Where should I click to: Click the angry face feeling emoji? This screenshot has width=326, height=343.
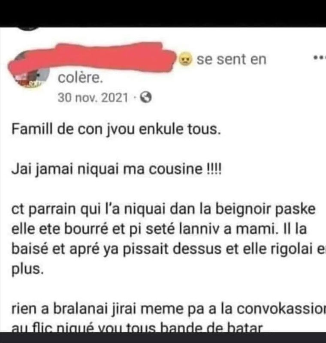[x=185, y=59]
